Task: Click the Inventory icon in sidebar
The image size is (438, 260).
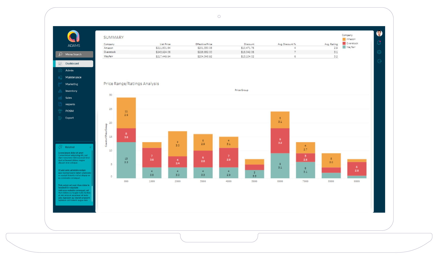Action: (60, 91)
